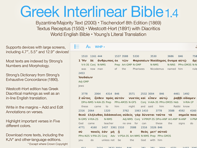Select the Greek word ῥαββί

[x=178, y=98]
